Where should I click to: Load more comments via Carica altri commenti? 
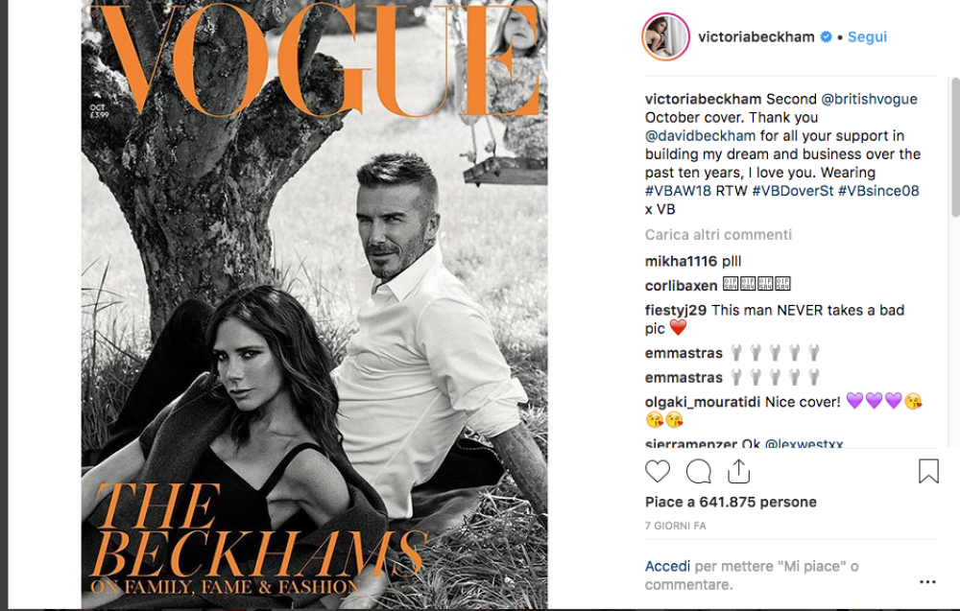pos(718,235)
